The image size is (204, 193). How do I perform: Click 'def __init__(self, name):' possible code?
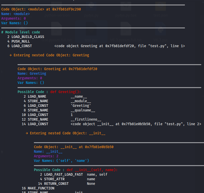tap(92, 170)
